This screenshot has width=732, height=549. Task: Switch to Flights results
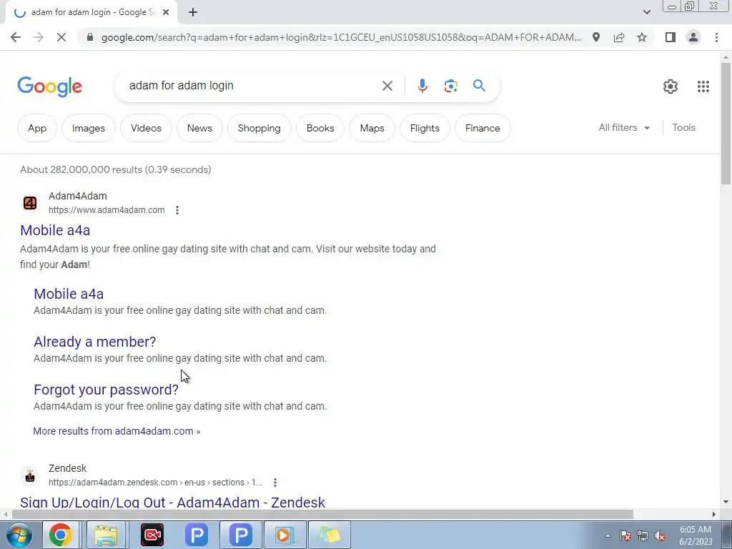pyautogui.click(x=425, y=128)
